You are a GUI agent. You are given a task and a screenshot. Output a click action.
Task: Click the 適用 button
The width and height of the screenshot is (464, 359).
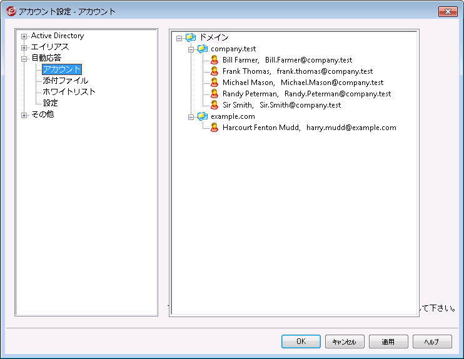coord(388,342)
